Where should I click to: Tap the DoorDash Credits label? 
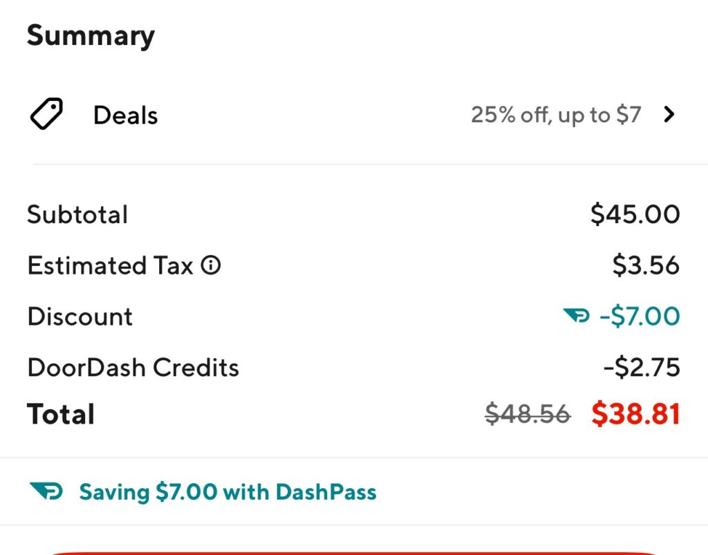133,367
